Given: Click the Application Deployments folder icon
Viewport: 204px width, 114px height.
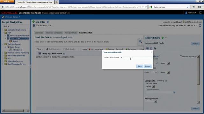Looking at the screenshot, I should point(6,30).
